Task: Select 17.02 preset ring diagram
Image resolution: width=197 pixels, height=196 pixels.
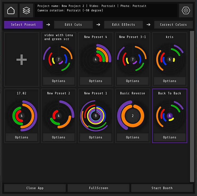Action: pyautogui.click(x=22, y=116)
